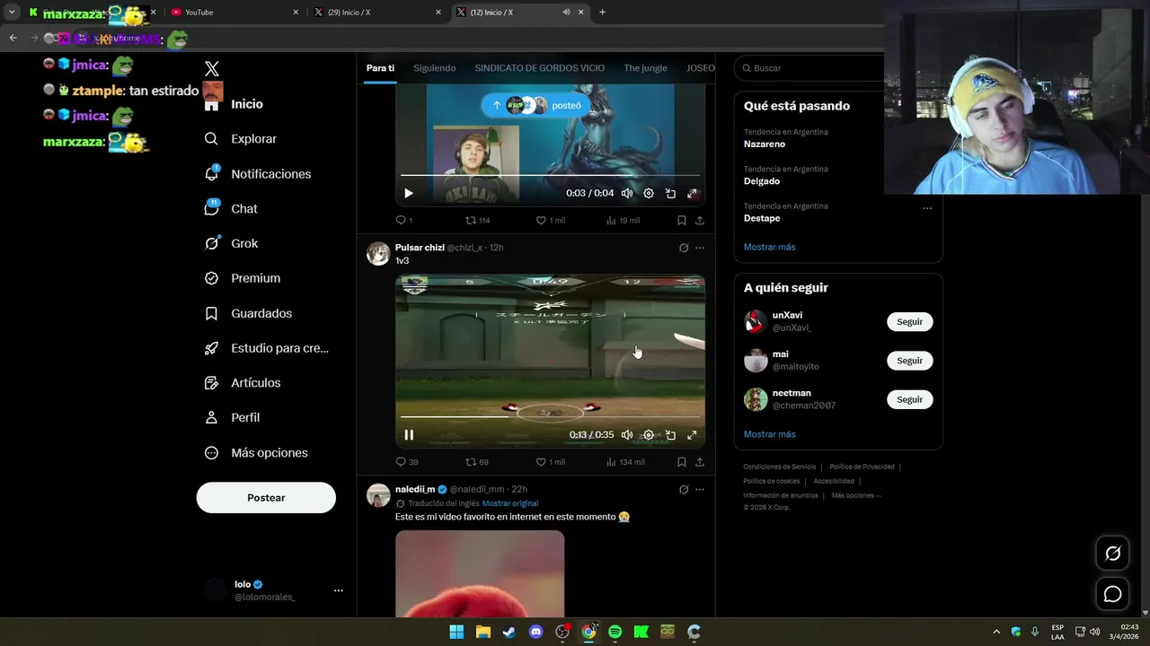Screen dimensions: 1150x646
Task: Open the Premium page
Action: pos(243,278)
